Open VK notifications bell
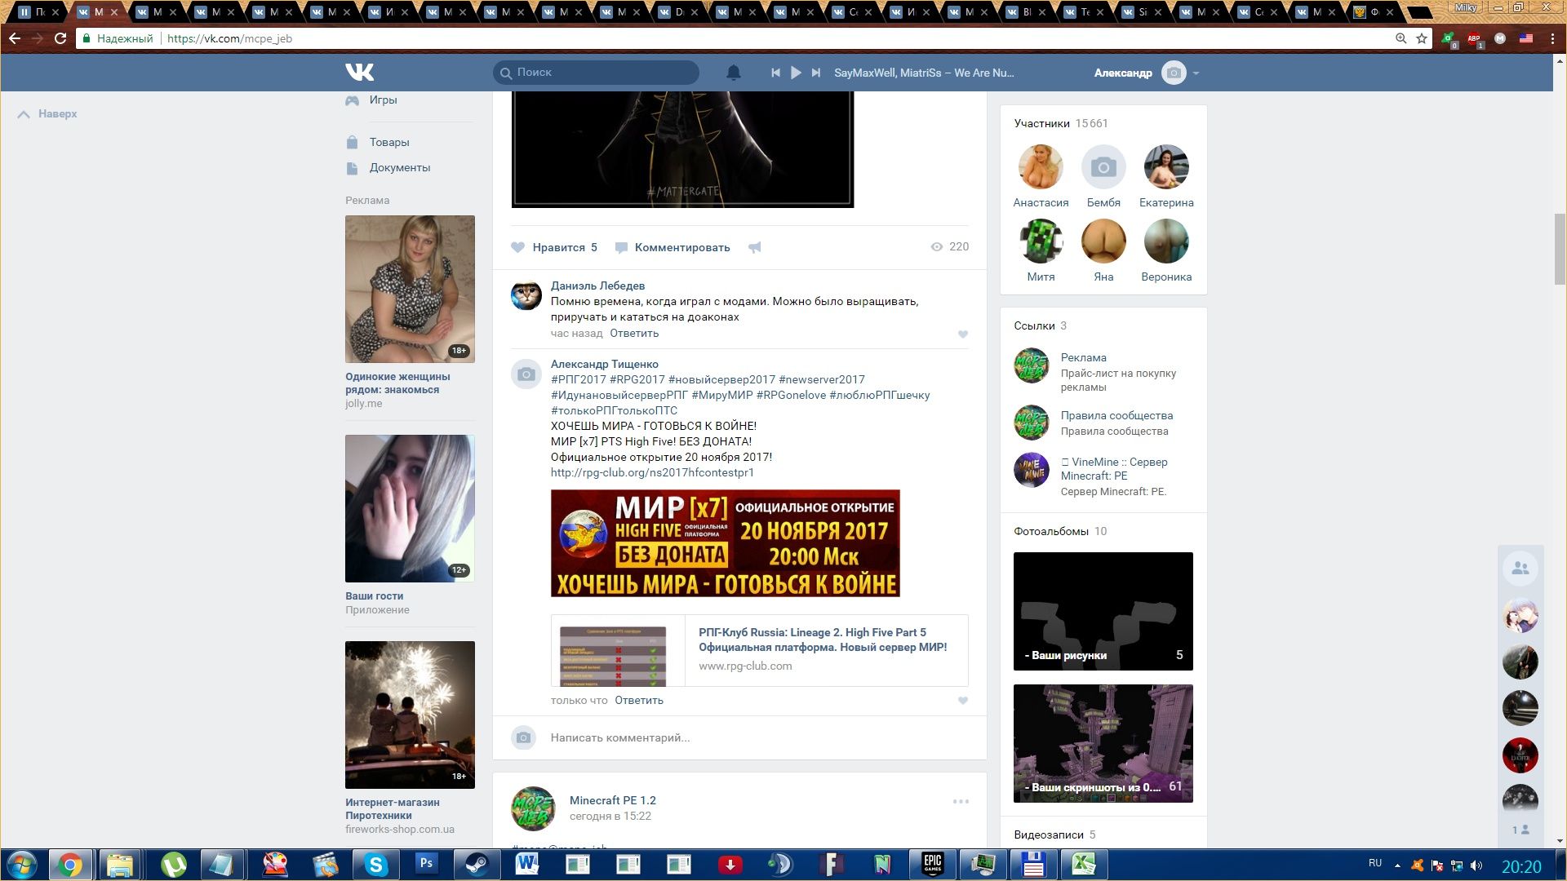Viewport: 1567px width, 881px height. pos(733,73)
